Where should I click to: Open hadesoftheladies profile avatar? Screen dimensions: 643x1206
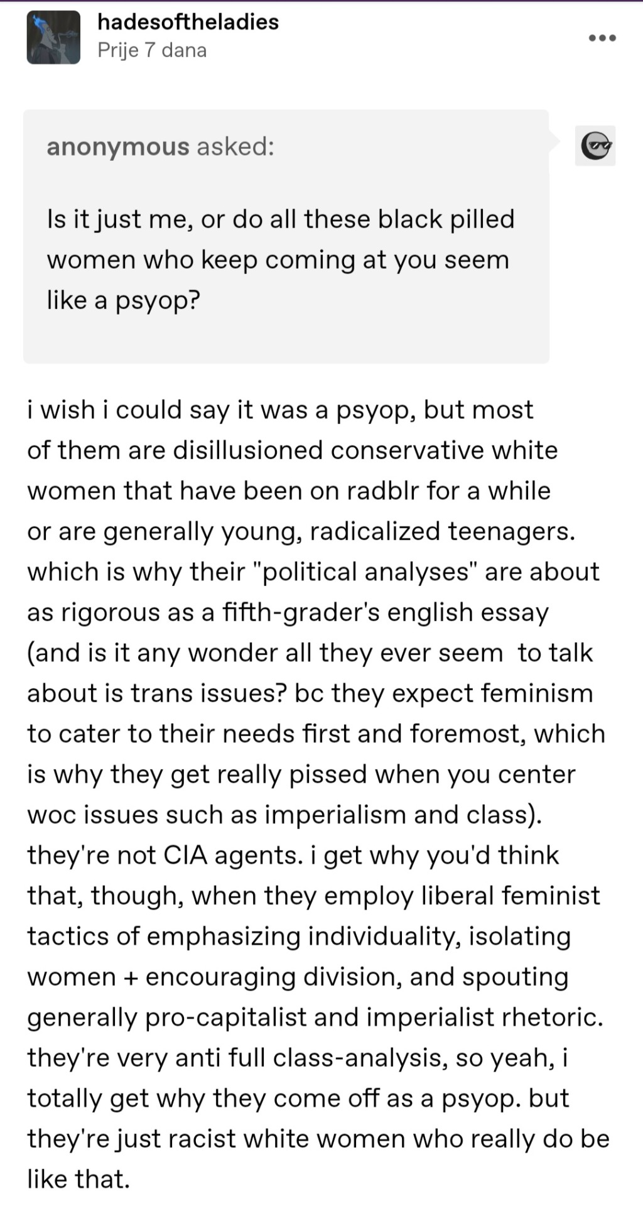(x=53, y=38)
